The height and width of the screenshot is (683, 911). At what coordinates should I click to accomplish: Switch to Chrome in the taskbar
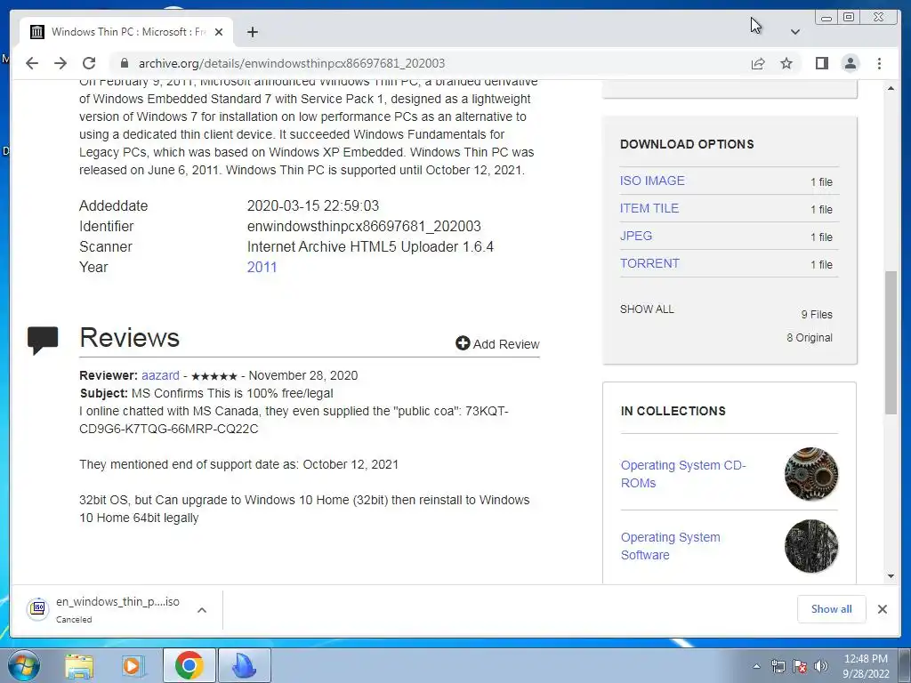pos(189,665)
